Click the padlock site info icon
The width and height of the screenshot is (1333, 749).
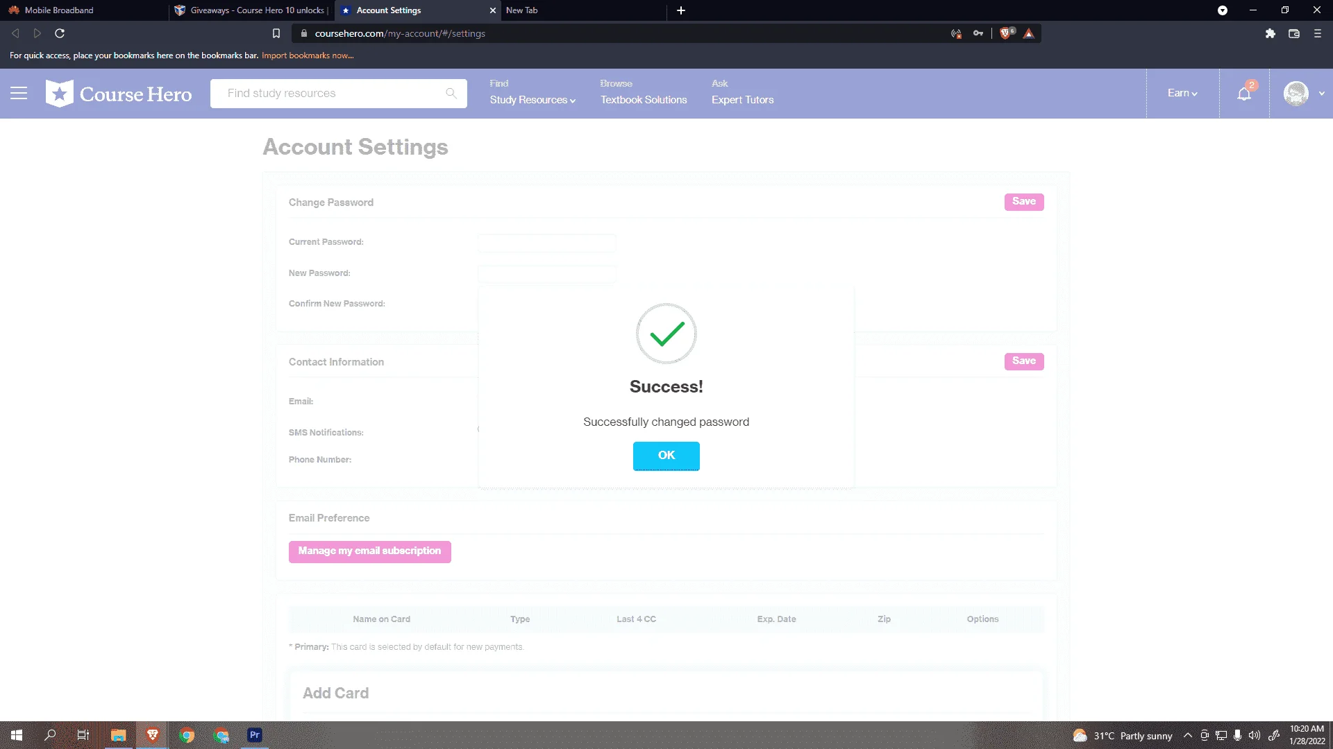point(303,33)
